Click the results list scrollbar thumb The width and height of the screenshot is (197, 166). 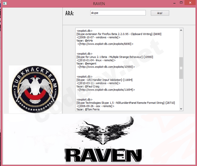click(x=181, y=68)
